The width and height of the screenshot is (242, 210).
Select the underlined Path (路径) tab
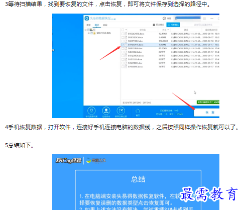[97, 25]
